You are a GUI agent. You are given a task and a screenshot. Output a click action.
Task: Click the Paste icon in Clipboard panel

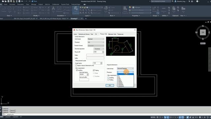[174, 10]
